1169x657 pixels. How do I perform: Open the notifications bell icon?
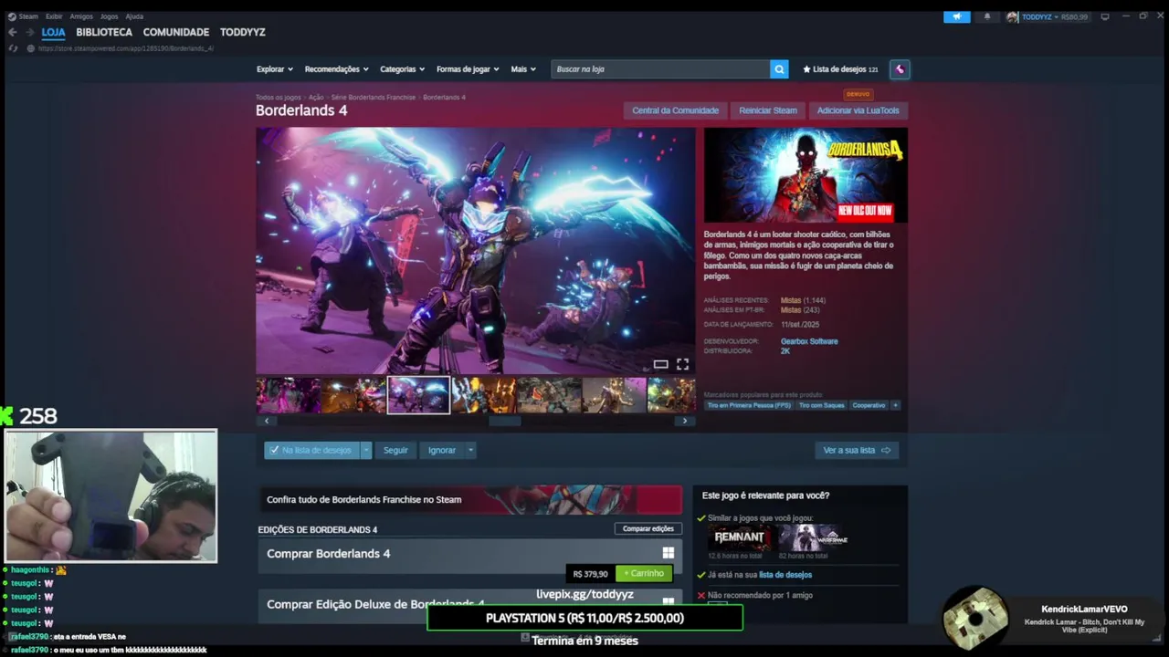pyautogui.click(x=987, y=16)
